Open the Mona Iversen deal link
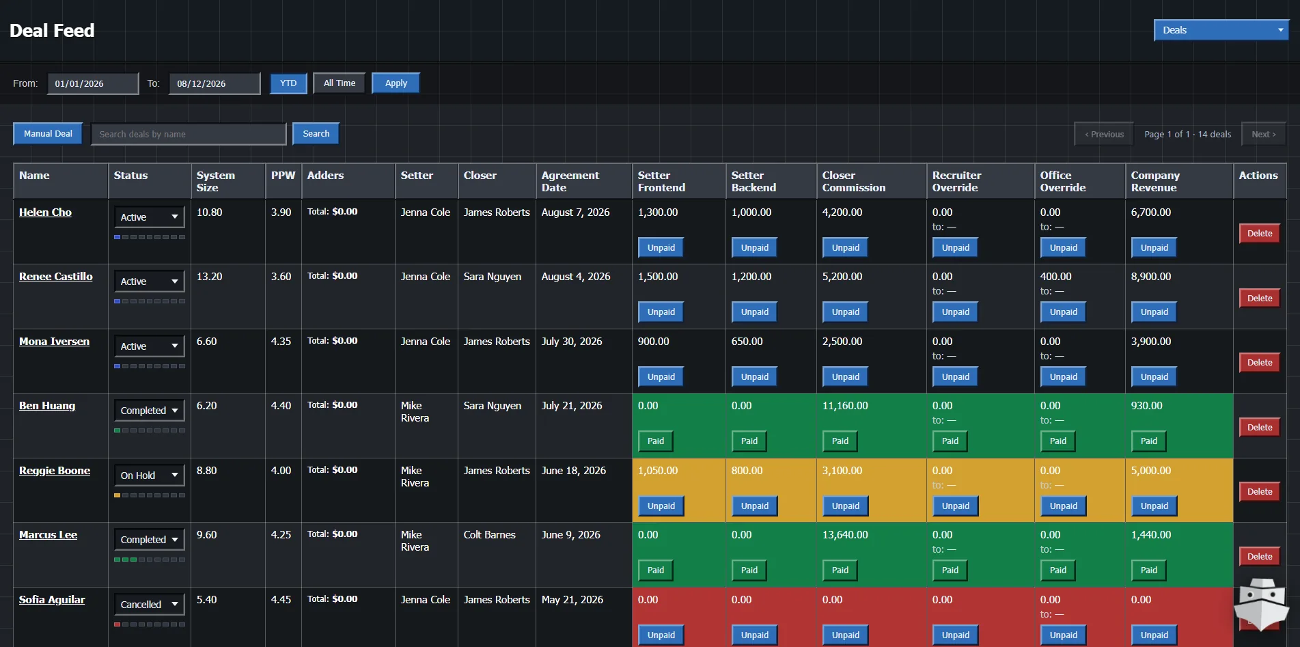Viewport: 1300px width, 647px height. coord(54,342)
